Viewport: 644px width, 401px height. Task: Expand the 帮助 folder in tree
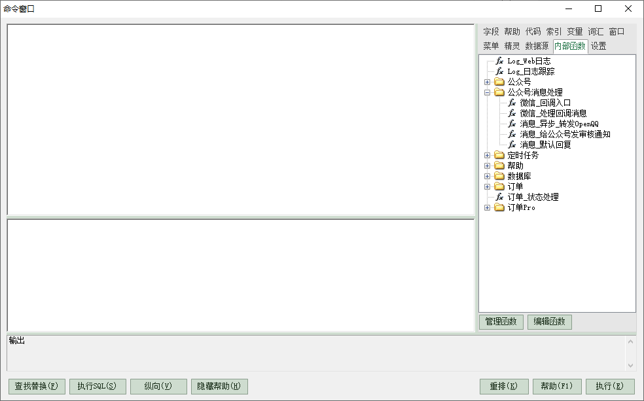pos(487,166)
